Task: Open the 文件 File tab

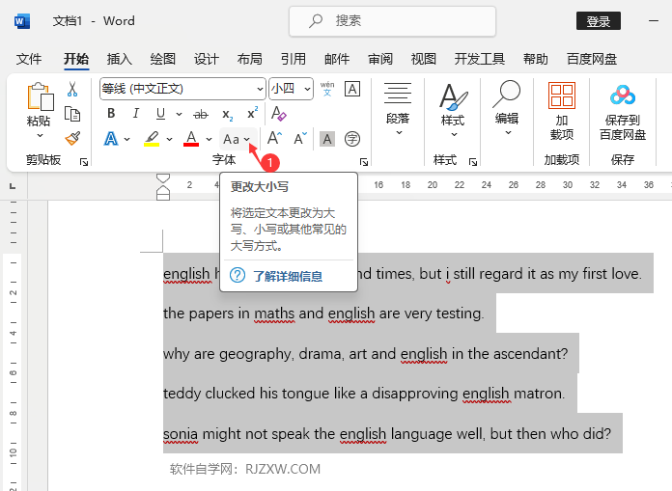Action: pos(29,59)
